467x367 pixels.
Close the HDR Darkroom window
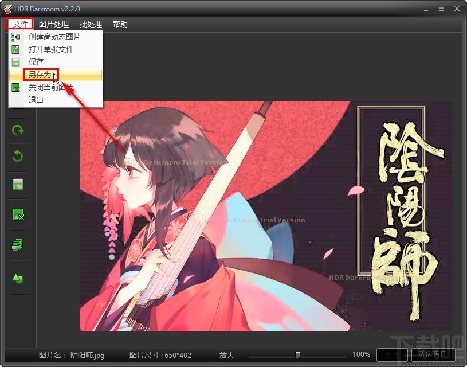pyautogui.click(x=457, y=9)
